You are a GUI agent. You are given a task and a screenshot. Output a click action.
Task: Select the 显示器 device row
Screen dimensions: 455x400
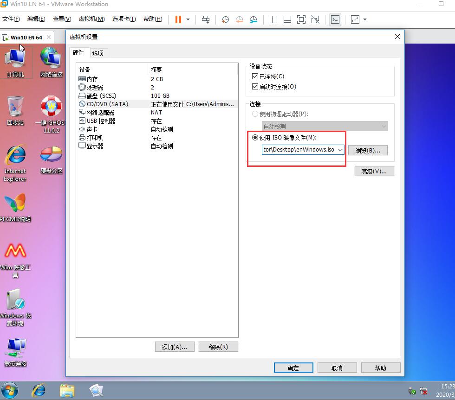pyautogui.click(x=157, y=146)
